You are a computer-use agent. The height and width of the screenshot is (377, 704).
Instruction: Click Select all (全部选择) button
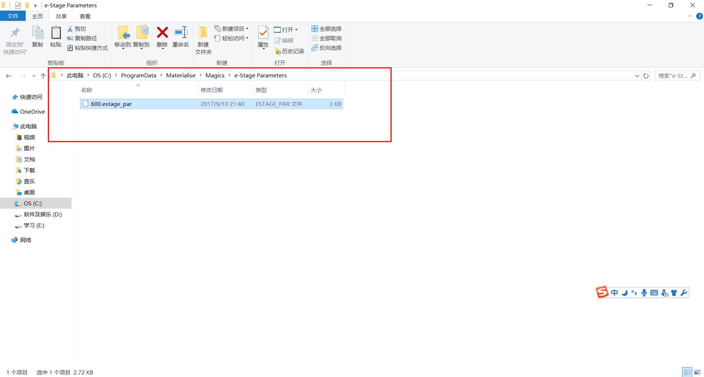[x=327, y=29]
